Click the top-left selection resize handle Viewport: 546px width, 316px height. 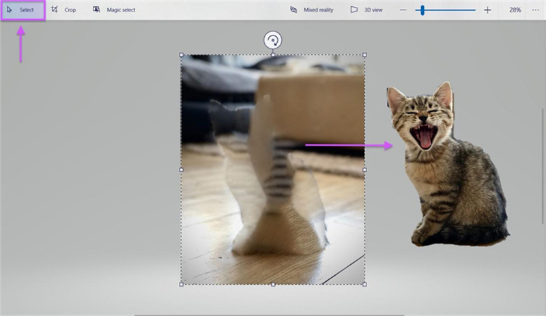[182, 55]
